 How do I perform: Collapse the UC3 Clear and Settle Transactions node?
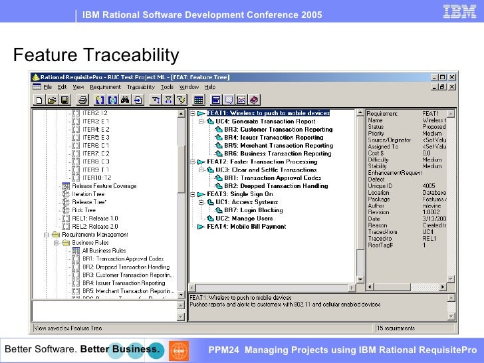pyautogui.click(x=201, y=170)
